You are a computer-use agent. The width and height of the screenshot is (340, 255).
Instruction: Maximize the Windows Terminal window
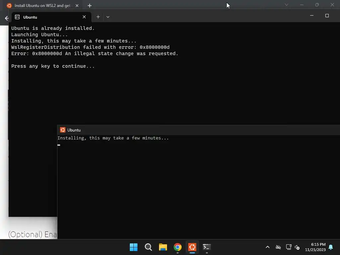(x=327, y=16)
